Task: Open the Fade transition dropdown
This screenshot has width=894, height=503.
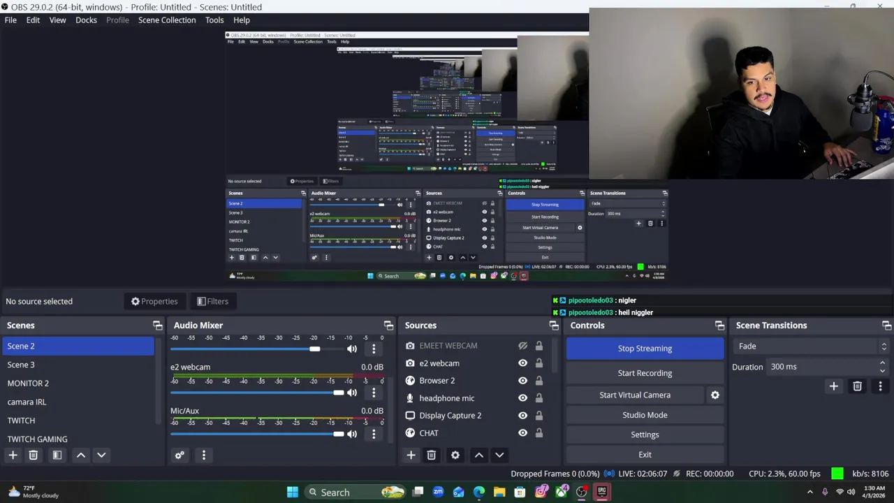Action: [x=812, y=346]
